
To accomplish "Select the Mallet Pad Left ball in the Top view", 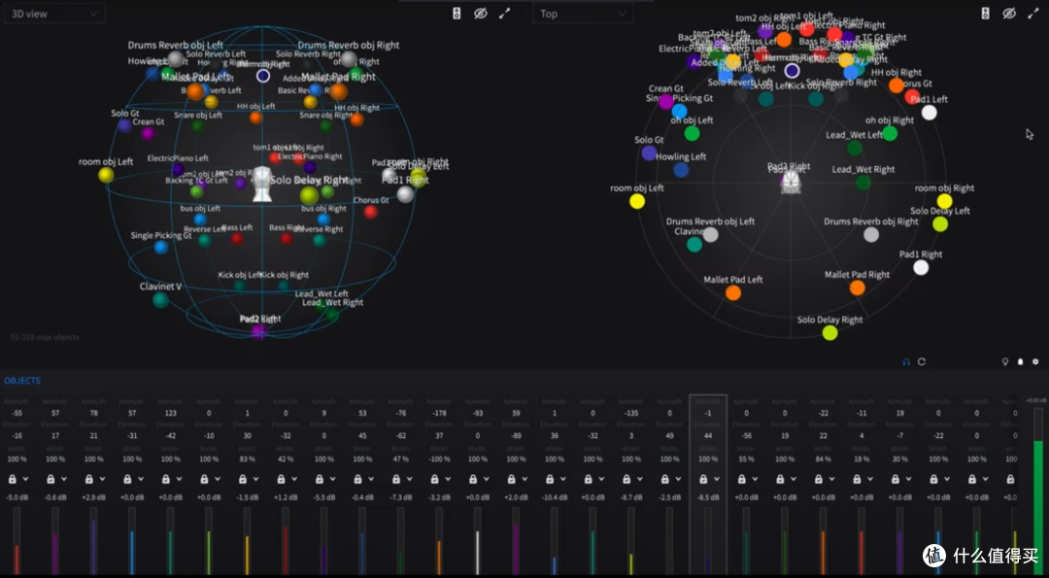I will (x=733, y=293).
